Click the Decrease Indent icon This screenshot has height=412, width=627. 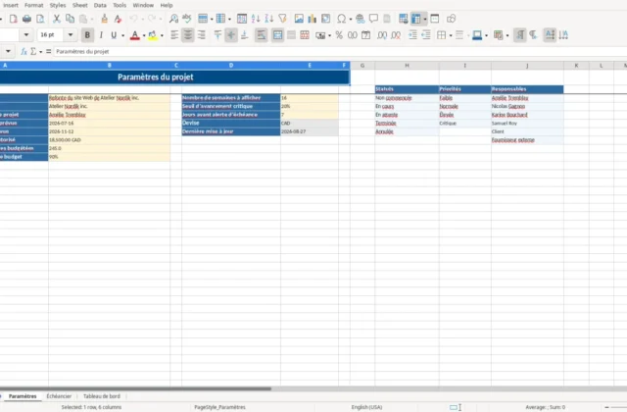click(426, 35)
